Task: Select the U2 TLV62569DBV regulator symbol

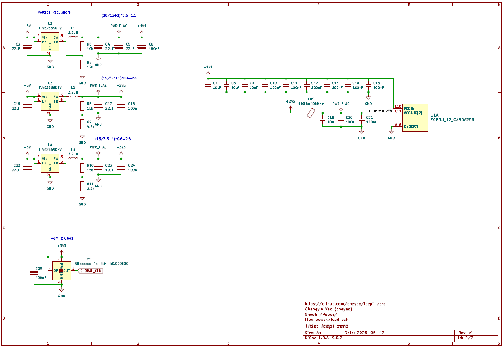Action: point(50,43)
